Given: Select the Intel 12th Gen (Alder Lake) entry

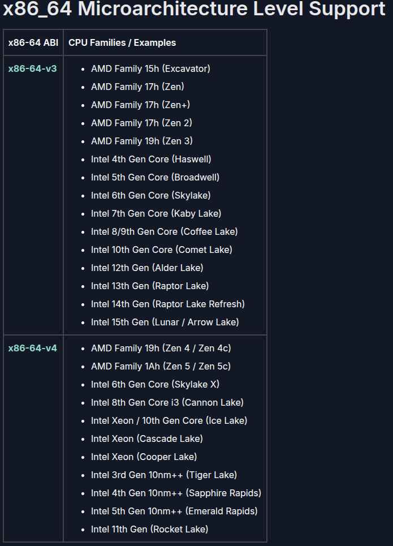Looking at the screenshot, I should (147, 268).
